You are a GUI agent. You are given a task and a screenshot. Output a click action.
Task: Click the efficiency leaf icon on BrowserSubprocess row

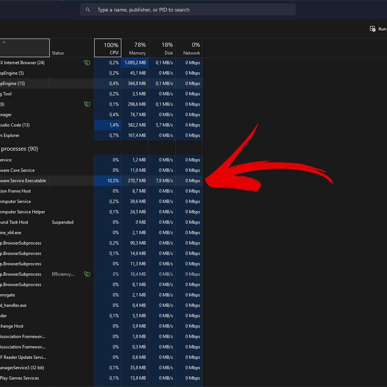pos(87,274)
